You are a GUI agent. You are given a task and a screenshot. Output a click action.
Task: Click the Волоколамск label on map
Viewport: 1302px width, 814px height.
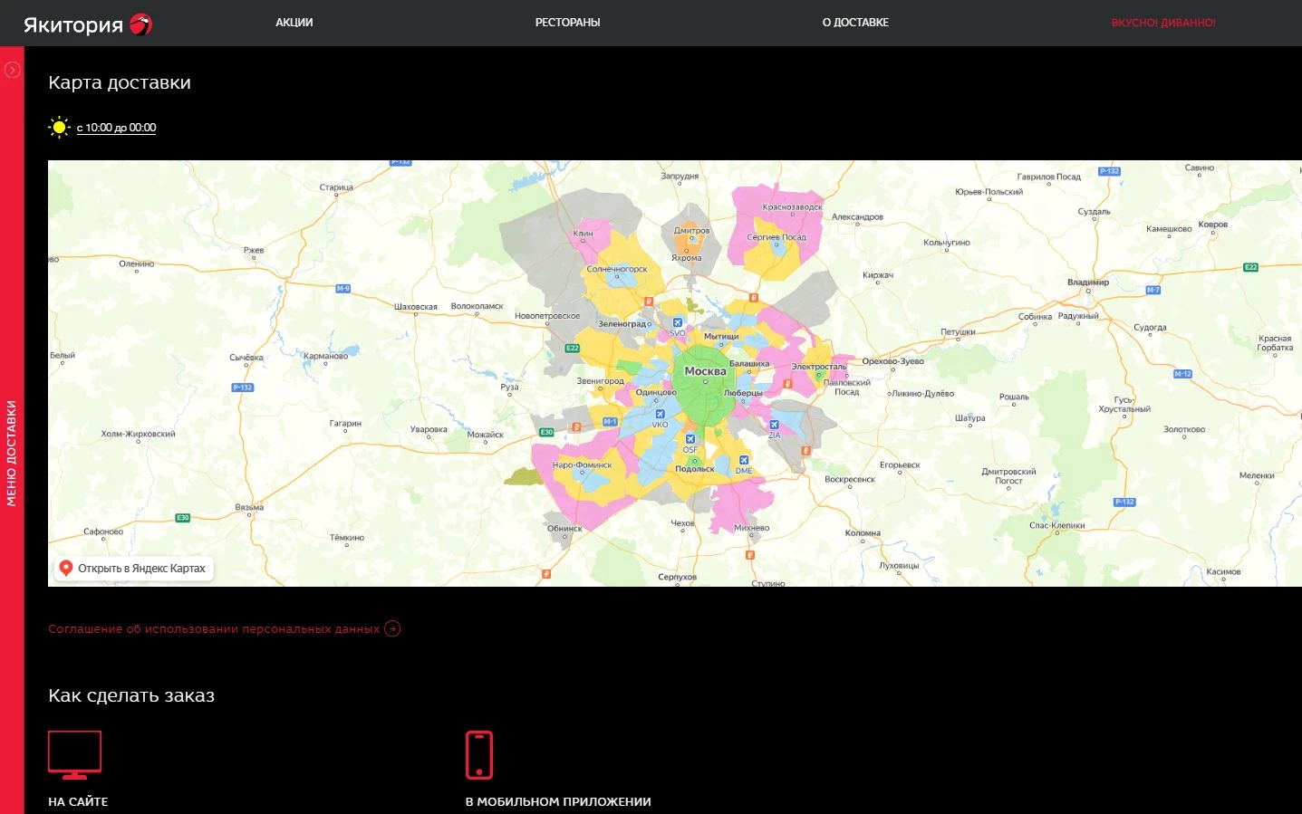click(477, 306)
